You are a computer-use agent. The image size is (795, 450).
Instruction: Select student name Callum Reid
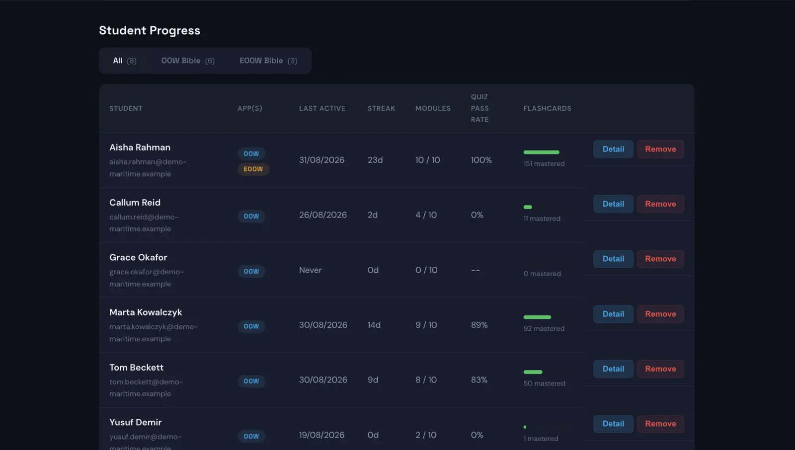(x=135, y=203)
